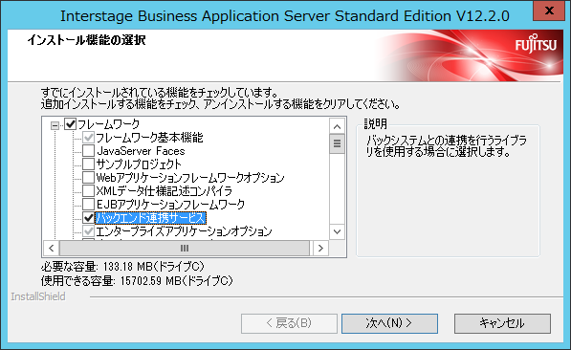Tick the XMLデータ仕様記述コンパイラ checkbox

(x=89, y=191)
